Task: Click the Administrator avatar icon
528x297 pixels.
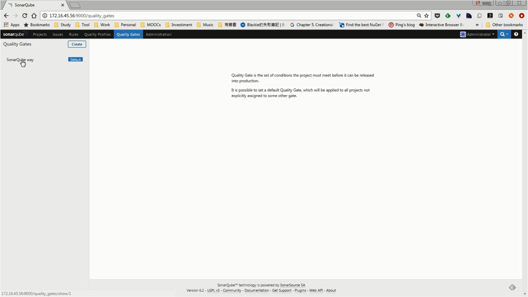Action: [463, 34]
